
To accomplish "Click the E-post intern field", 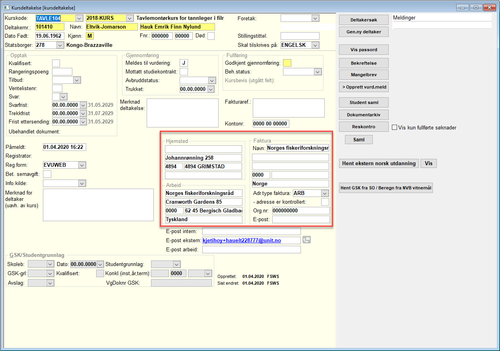I will [252, 231].
